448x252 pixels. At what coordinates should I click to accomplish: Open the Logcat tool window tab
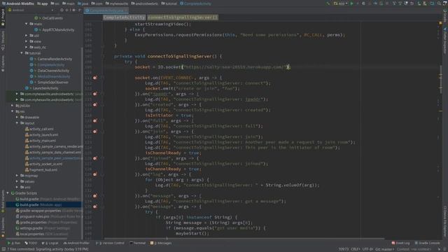coord(50,243)
